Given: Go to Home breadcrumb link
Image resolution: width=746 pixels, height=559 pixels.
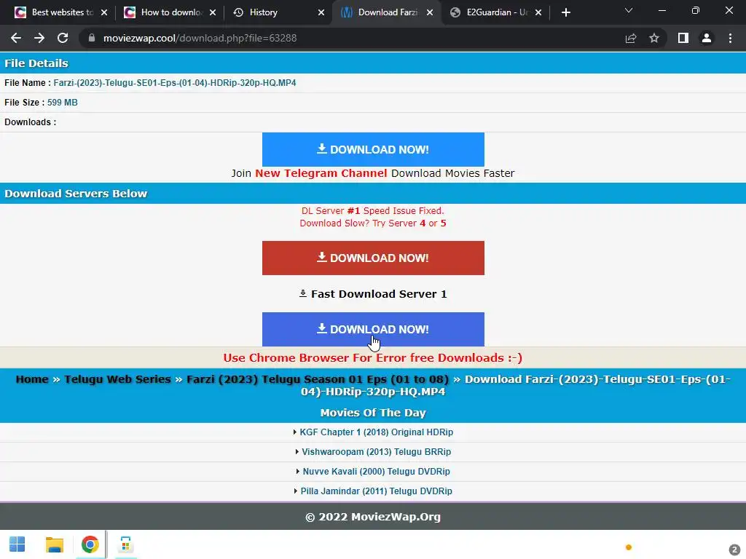Looking at the screenshot, I should click(x=32, y=379).
